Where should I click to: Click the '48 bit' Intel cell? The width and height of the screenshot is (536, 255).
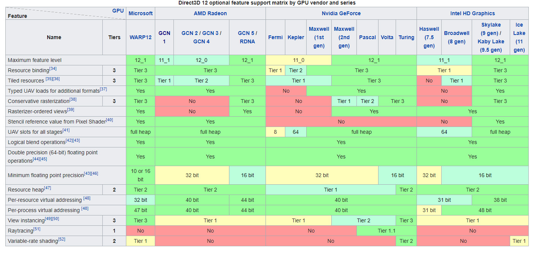[x=485, y=210]
